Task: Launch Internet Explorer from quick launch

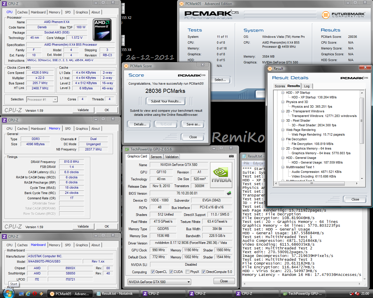Action: (x=28, y=294)
